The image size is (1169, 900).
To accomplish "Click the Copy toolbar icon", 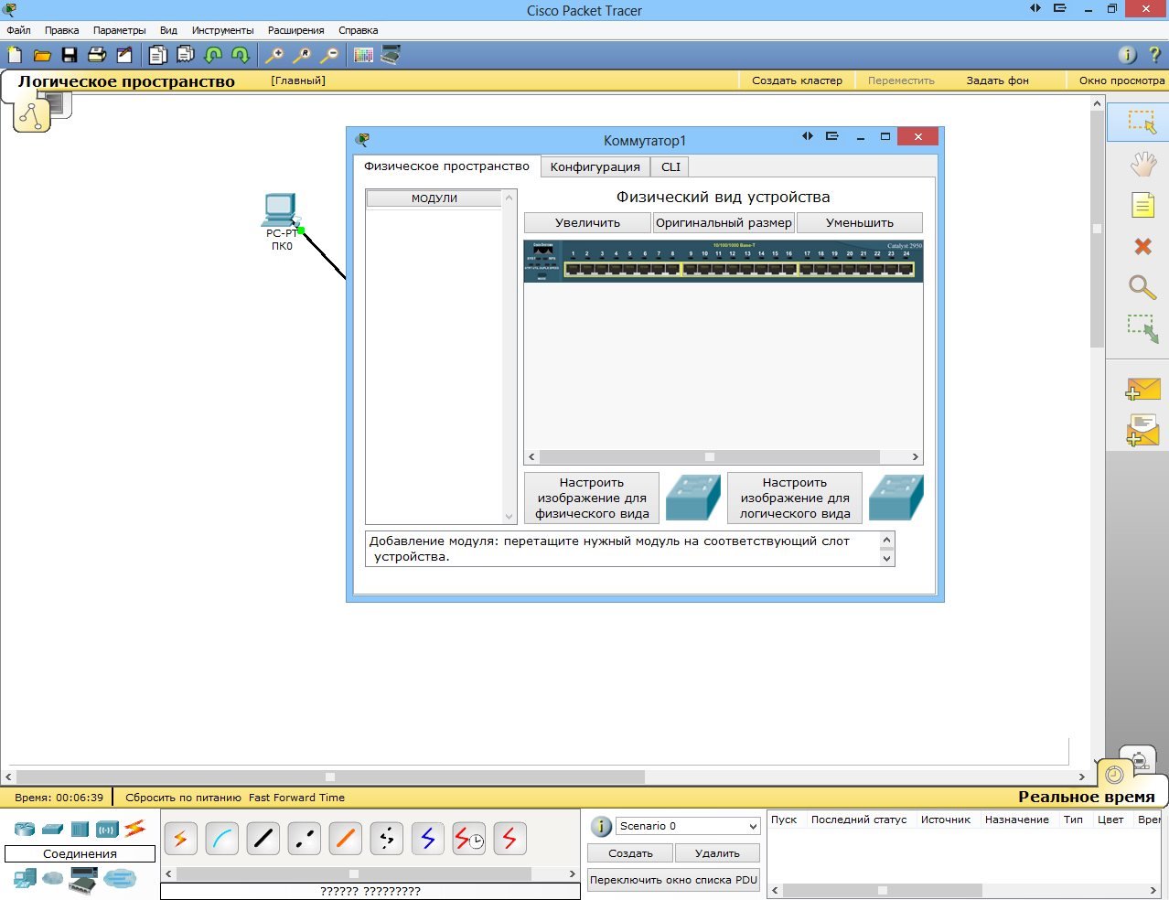I will click(158, 55).
